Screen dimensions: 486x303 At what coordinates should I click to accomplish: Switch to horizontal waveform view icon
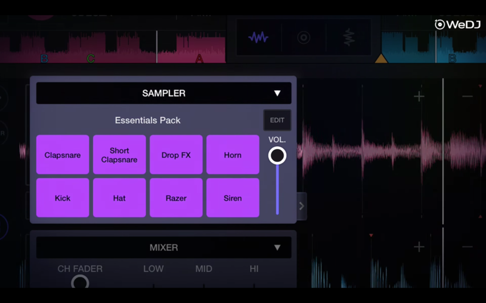259,38
